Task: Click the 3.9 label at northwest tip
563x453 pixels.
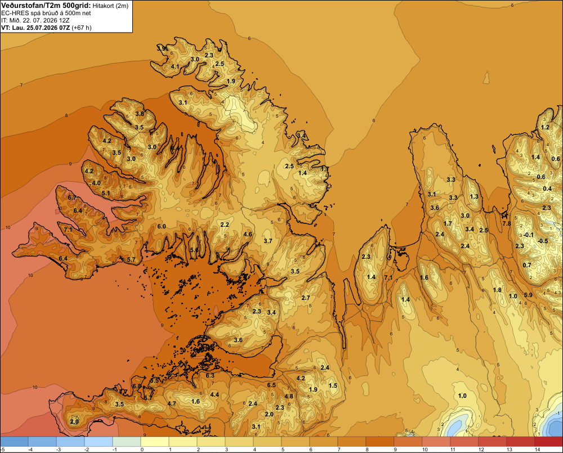Action: (161, 48)
